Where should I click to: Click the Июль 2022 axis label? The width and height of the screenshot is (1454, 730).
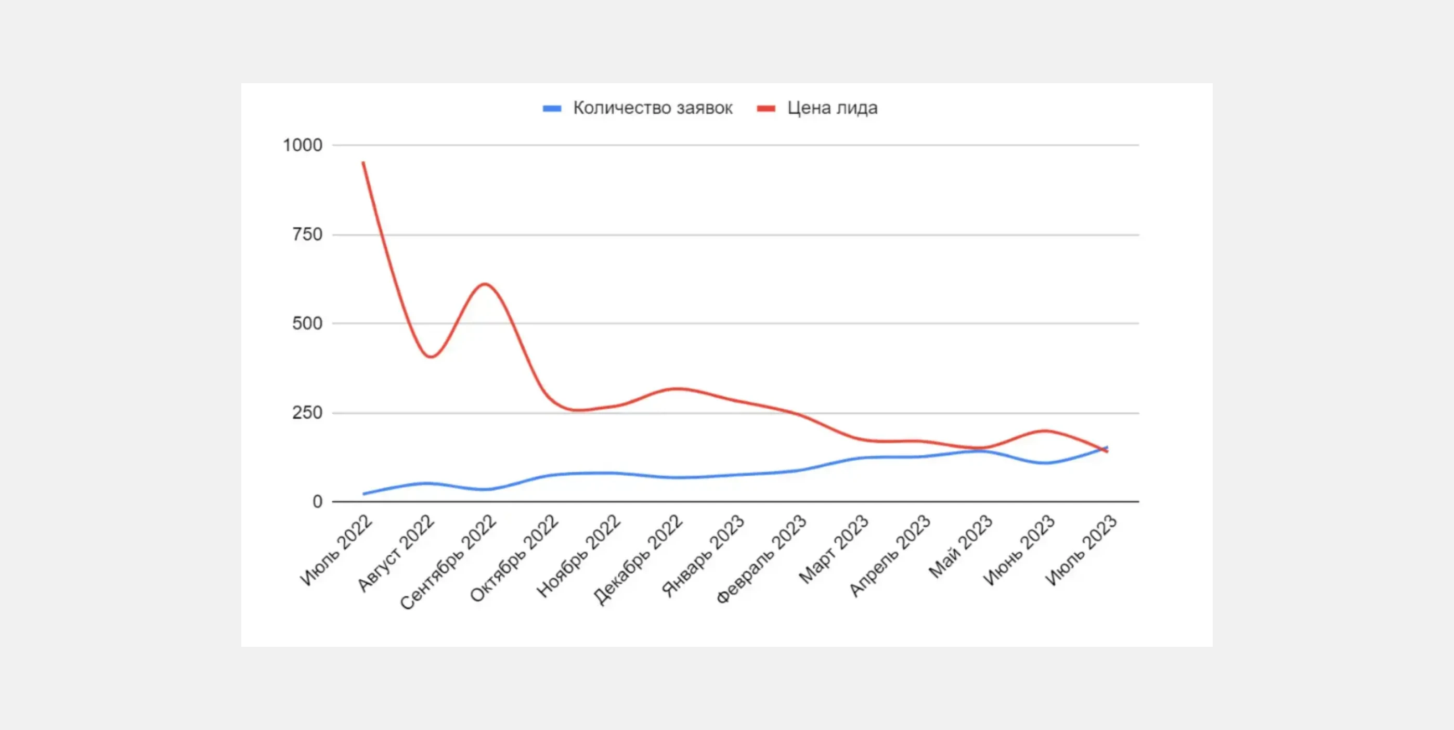coord(336,550)
